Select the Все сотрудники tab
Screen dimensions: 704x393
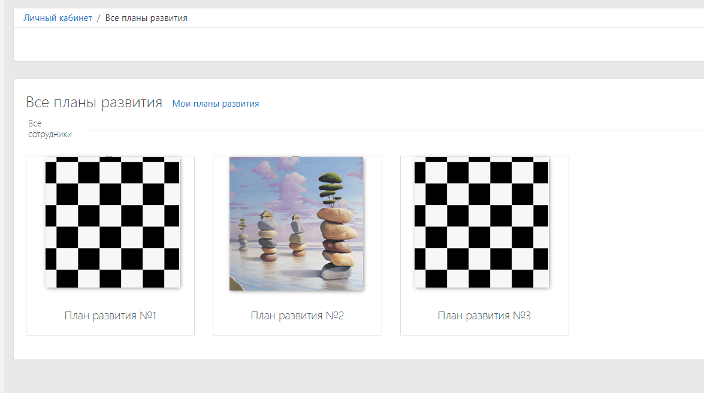50,129
